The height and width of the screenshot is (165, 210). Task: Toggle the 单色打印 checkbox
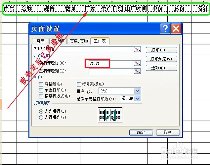coord(41,90)
